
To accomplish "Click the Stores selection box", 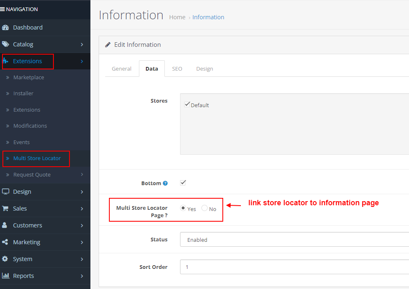I will [294, 124].
